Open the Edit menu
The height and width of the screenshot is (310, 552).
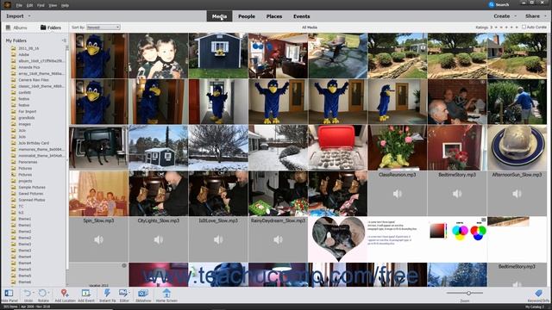30,5
